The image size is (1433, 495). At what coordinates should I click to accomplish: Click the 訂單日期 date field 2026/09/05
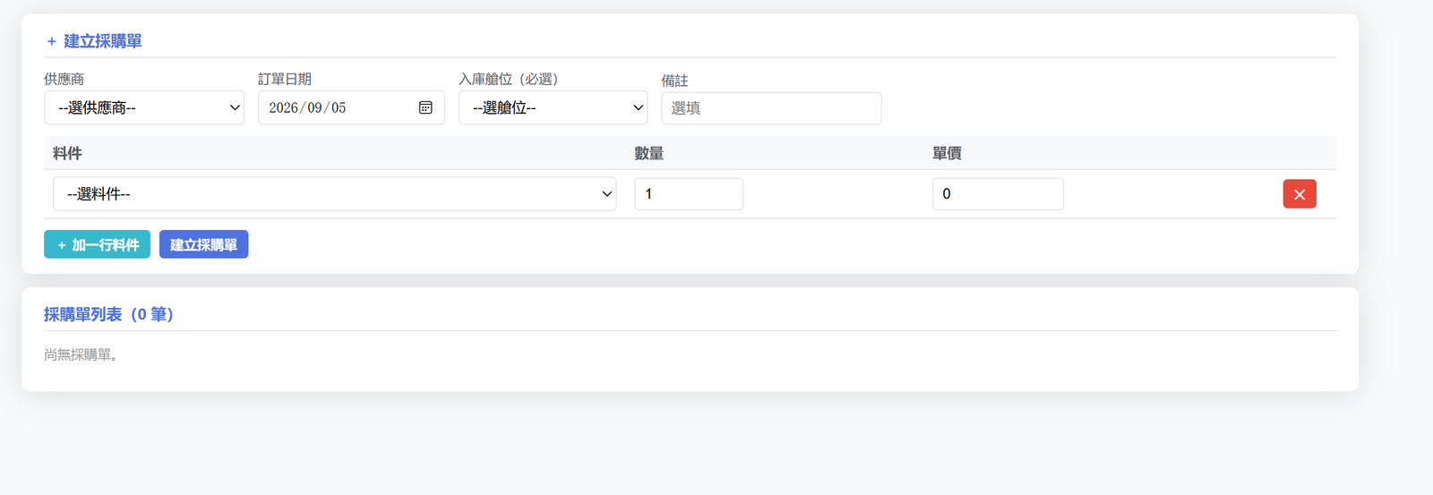[x=351, y=107]
